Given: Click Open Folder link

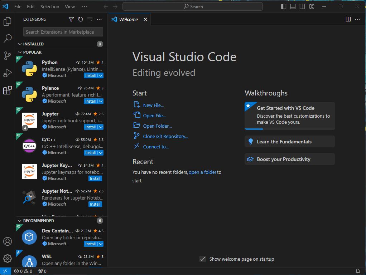Looking at the screenshot, I should (157, 126).
